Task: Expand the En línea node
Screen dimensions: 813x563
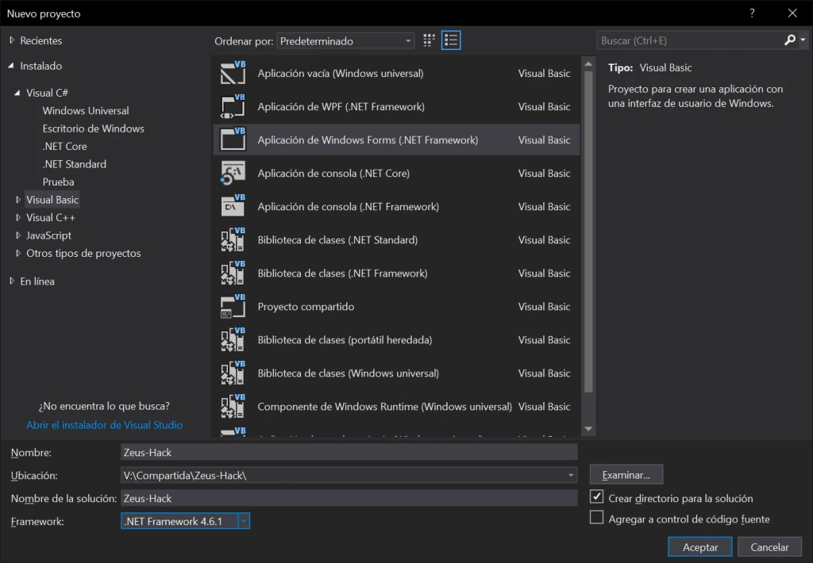Action: [12, 281]
